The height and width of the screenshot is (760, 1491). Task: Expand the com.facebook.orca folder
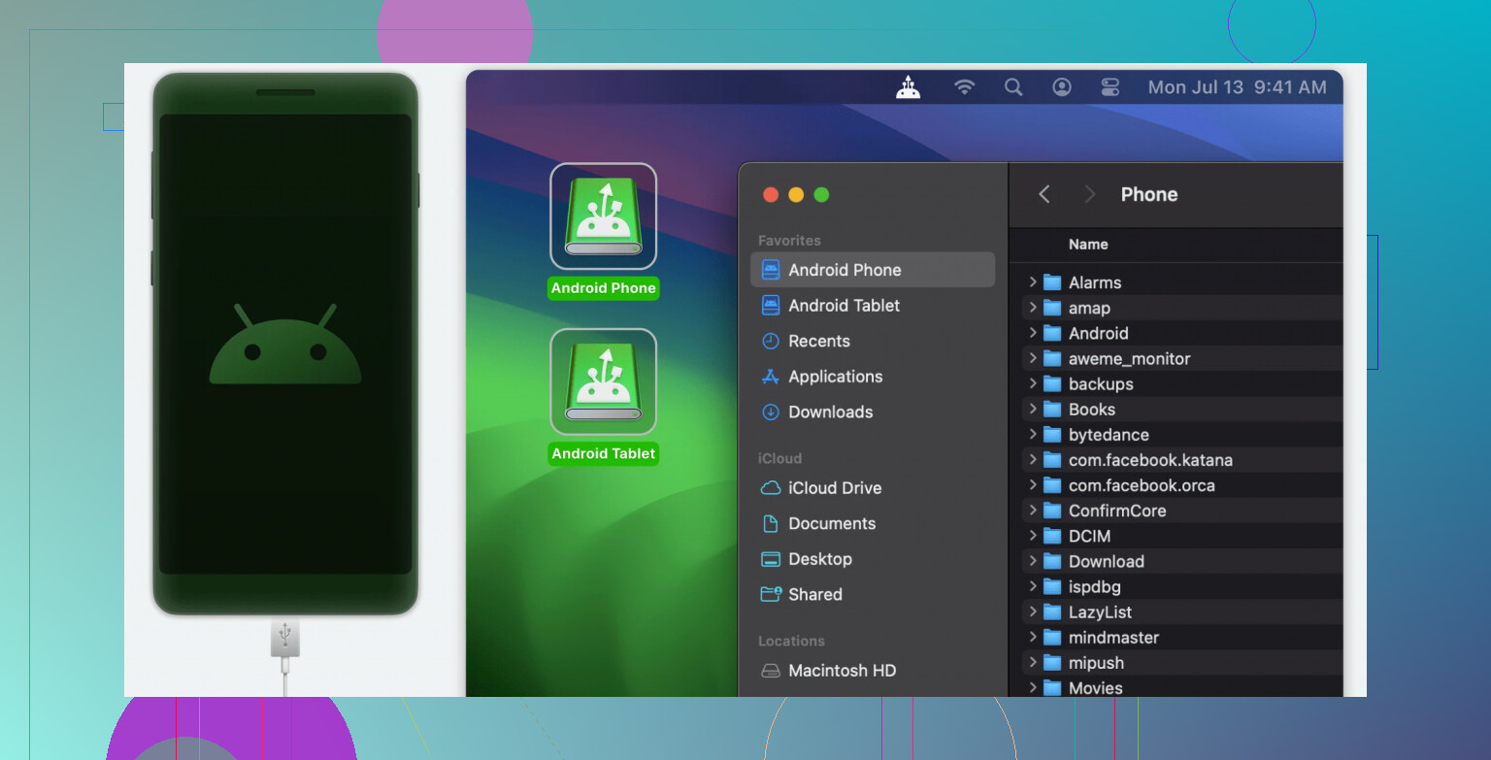coord(1033,485)
